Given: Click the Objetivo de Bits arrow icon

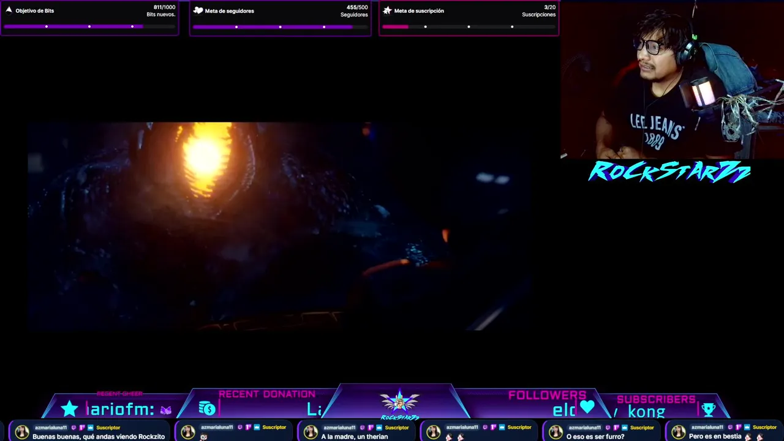Looking at the screenshot, I should point(9,10).
